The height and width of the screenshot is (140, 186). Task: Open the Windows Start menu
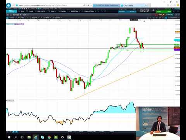(9, 137)
